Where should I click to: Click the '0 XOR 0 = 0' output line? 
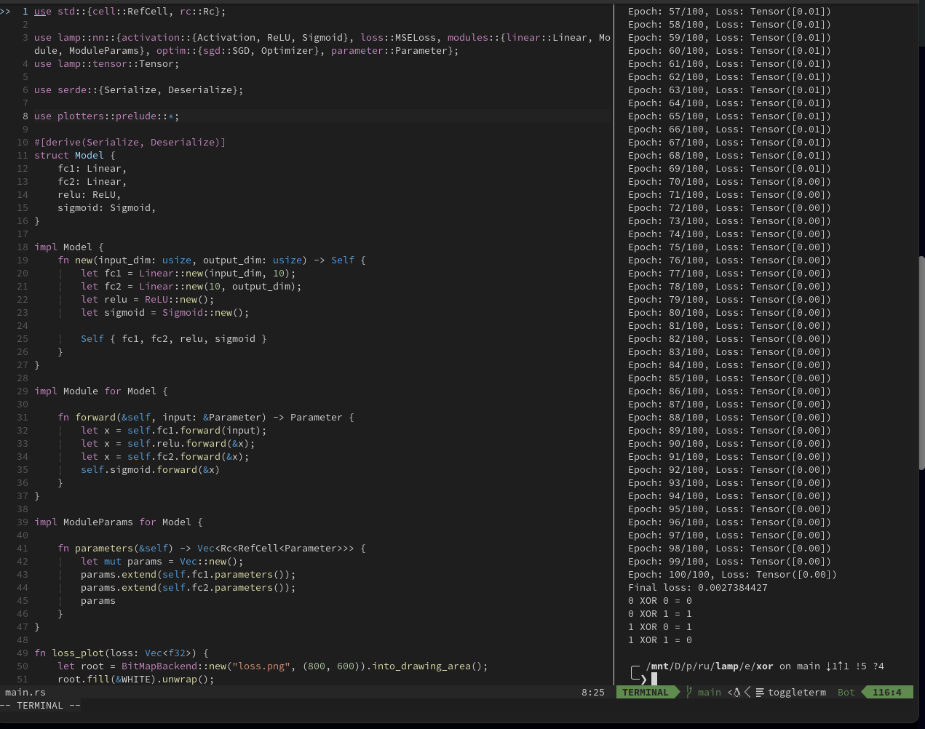coord(660,600)
